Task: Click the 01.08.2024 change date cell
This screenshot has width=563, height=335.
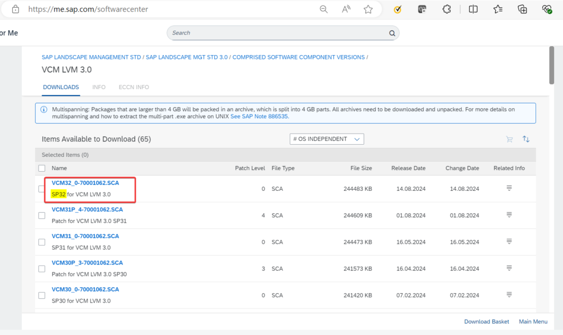Action: click(464, 216)
